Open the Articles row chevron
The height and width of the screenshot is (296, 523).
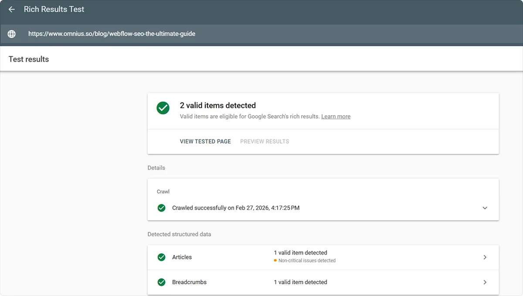(485, 257)
